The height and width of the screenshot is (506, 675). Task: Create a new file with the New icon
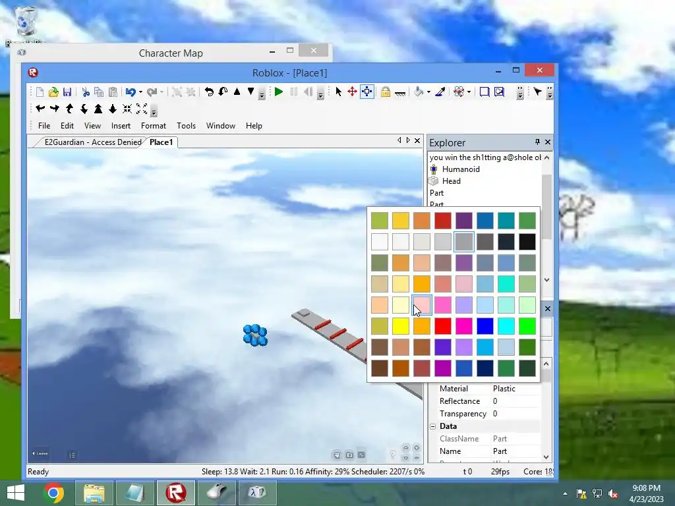click(40, 92)
